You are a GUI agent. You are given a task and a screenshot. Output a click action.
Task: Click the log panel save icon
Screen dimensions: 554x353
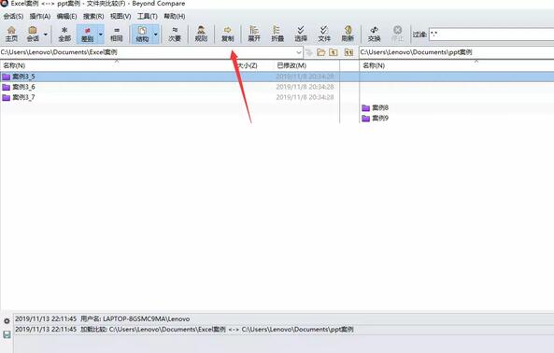(7, 334)
